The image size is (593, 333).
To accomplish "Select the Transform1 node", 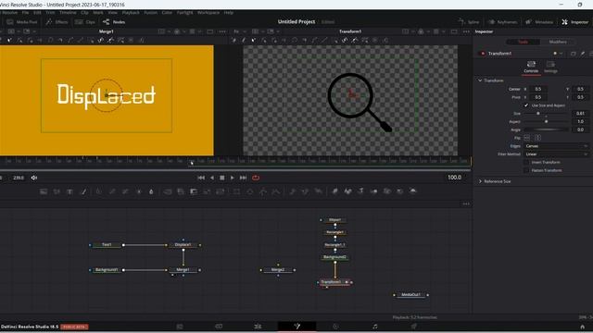I will point(334,282).
